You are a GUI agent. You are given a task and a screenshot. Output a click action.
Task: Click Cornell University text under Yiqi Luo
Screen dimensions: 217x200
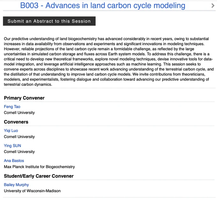[19, 137]
